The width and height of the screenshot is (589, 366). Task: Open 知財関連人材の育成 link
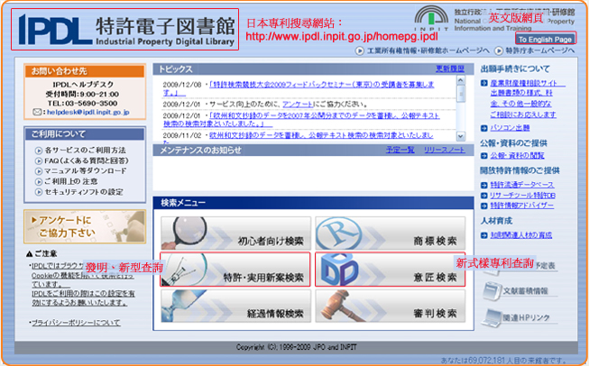point(521,235)
